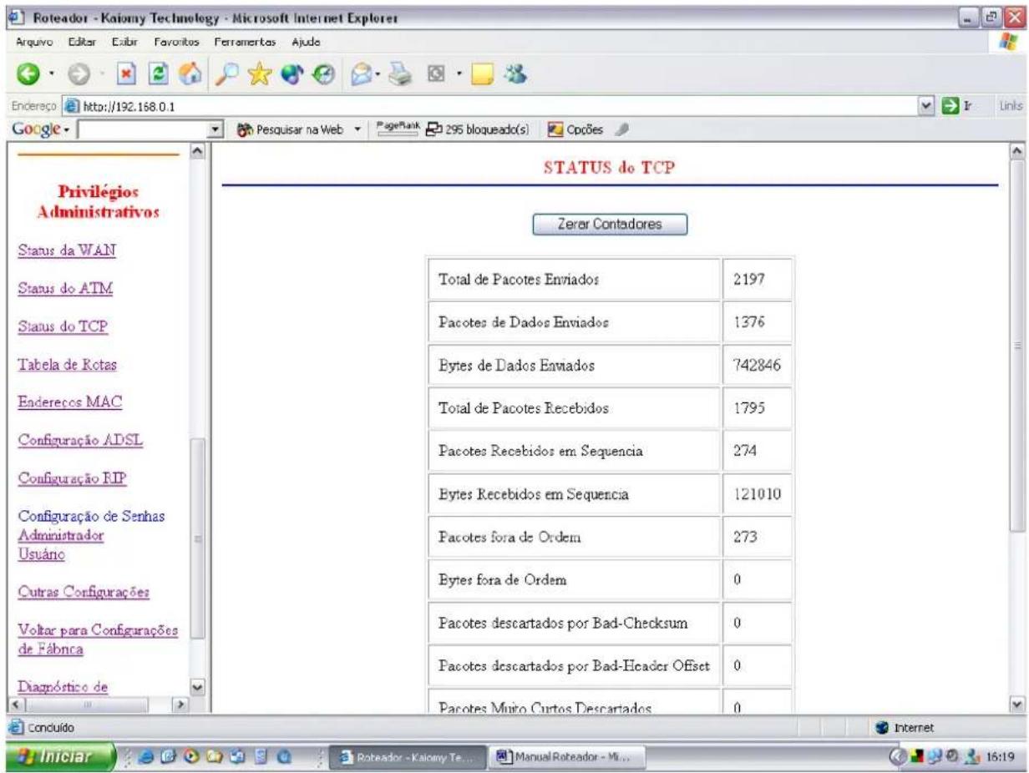Open the Configuração RIP link

pyautogui.click(x=72, y=479)
